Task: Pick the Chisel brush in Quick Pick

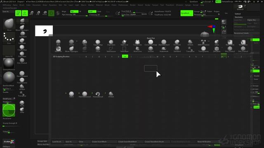Action: point(71,43)
